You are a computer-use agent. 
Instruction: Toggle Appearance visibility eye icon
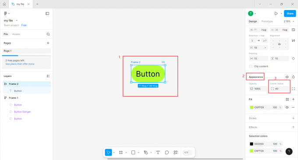coord(287,77)
